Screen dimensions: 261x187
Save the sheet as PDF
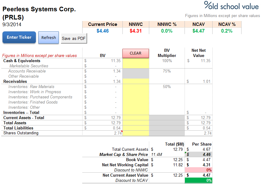[74, 38]
